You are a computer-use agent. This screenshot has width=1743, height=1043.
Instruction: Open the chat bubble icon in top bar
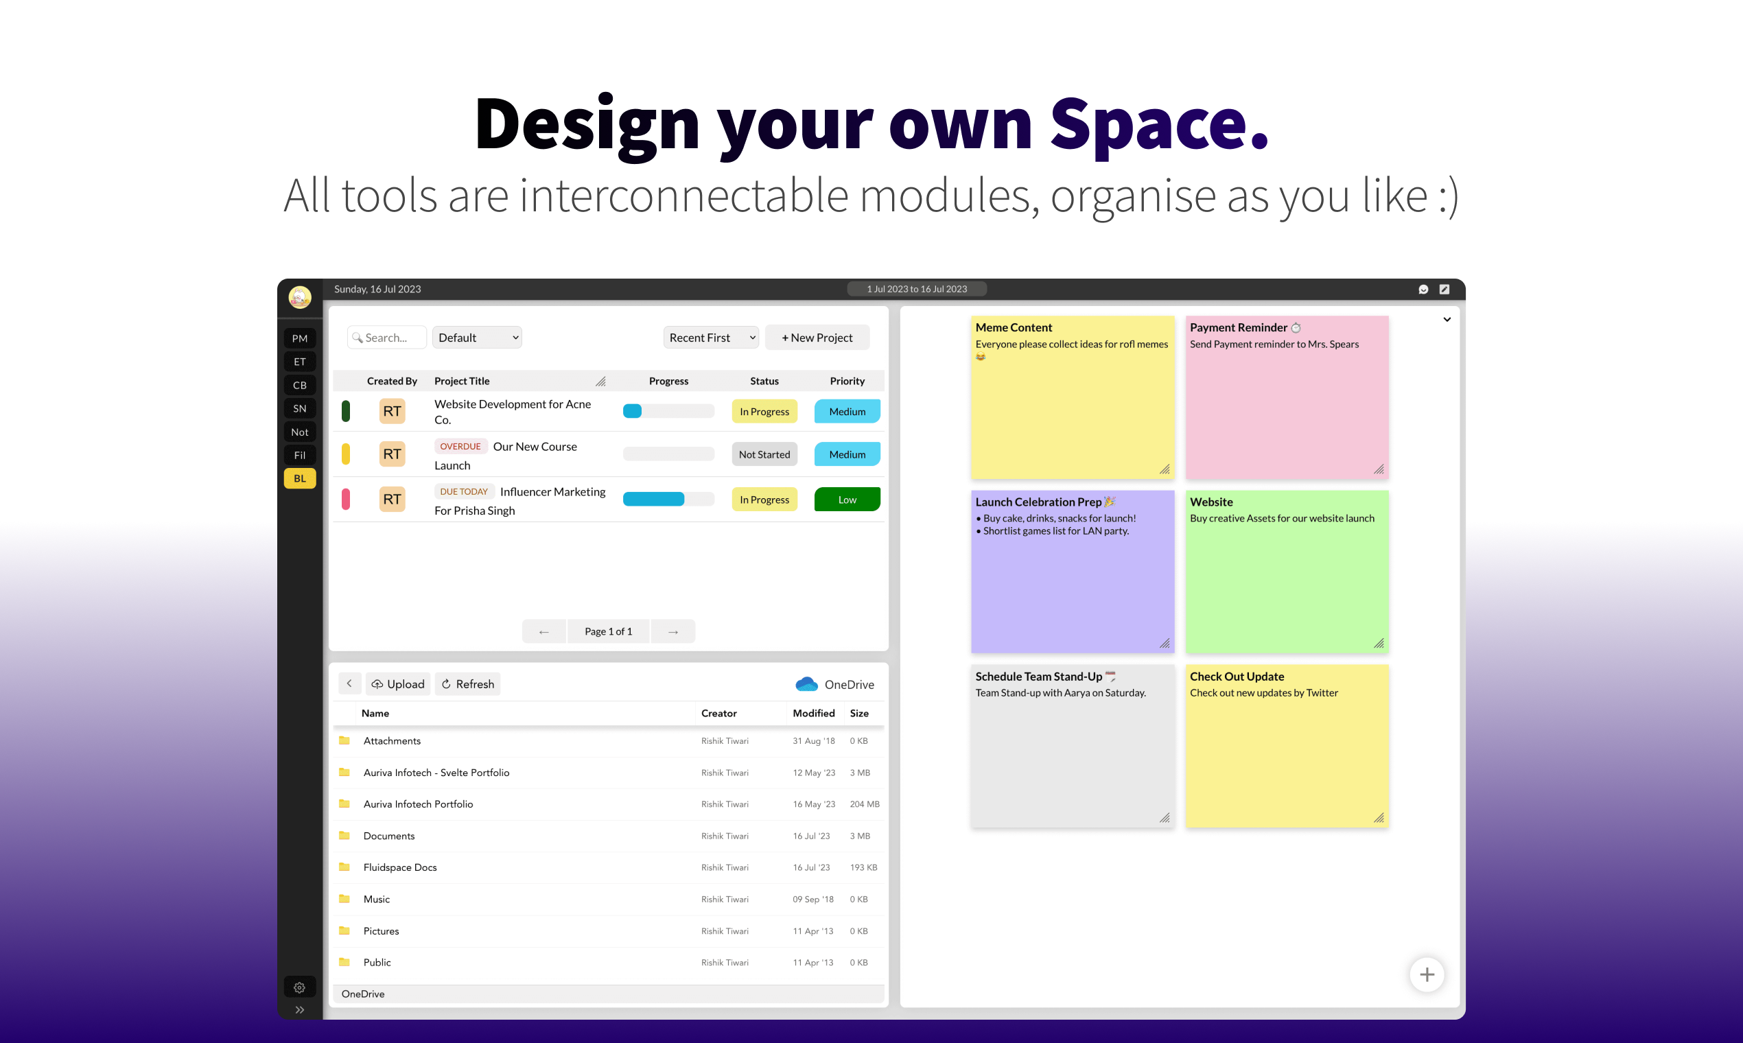pyautogui.click(x=1423, y=289)
